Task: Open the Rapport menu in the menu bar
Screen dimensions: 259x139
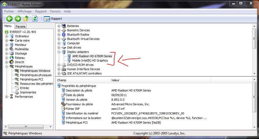Action: pos(41,11)
